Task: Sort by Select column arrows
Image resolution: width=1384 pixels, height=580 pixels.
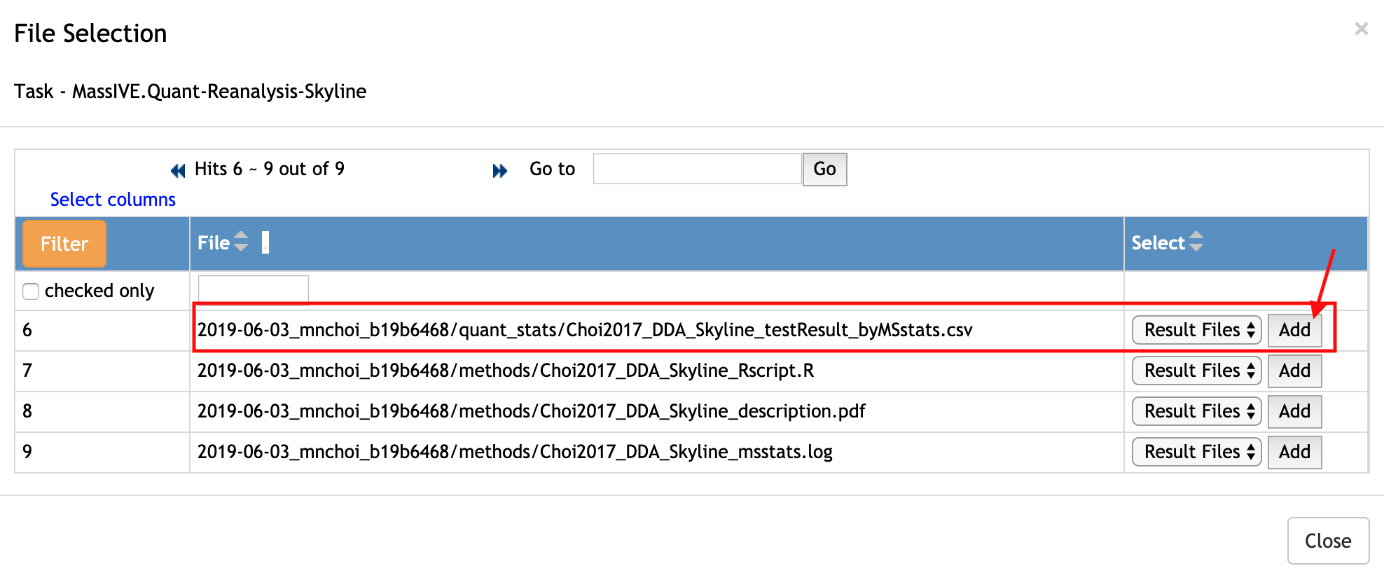Action: click(1196, 242)
